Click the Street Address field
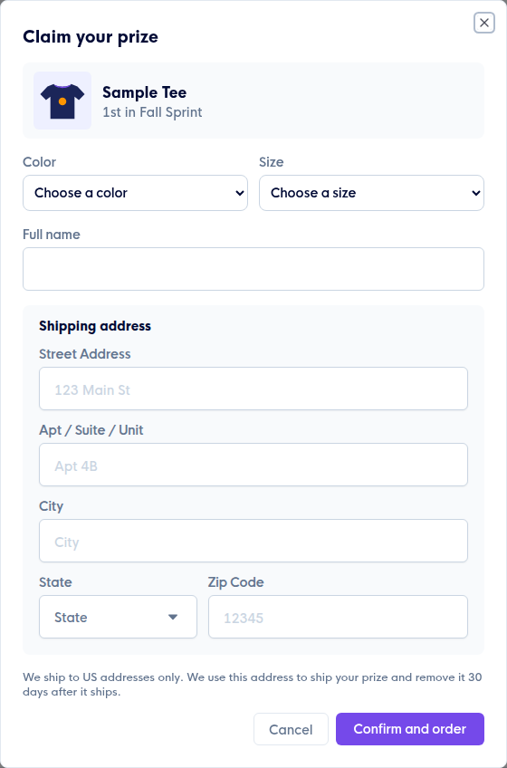 253,389
